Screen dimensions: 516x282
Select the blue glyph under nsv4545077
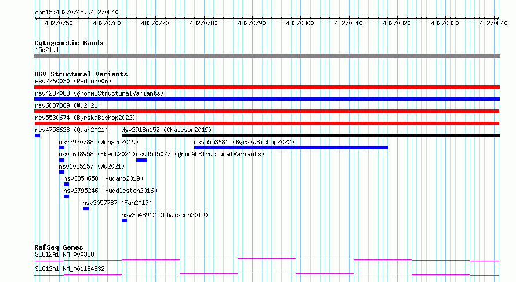pyautogui.click(x=141, y=160)
